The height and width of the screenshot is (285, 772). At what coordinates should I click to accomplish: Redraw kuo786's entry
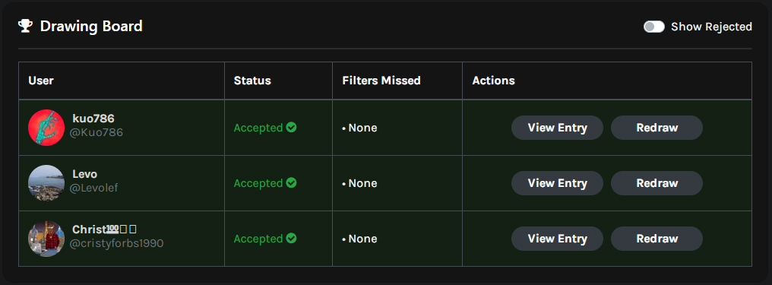point(657,128)
